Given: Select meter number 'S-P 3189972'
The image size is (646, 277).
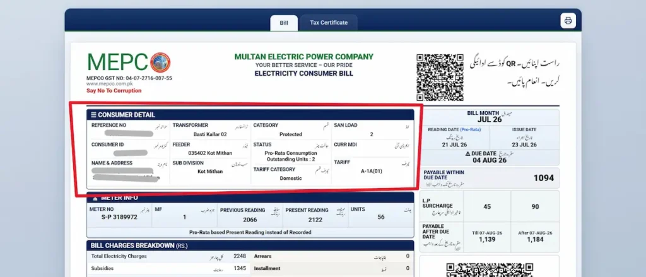Looking at the screenshot, I should (x=119, y=217).
